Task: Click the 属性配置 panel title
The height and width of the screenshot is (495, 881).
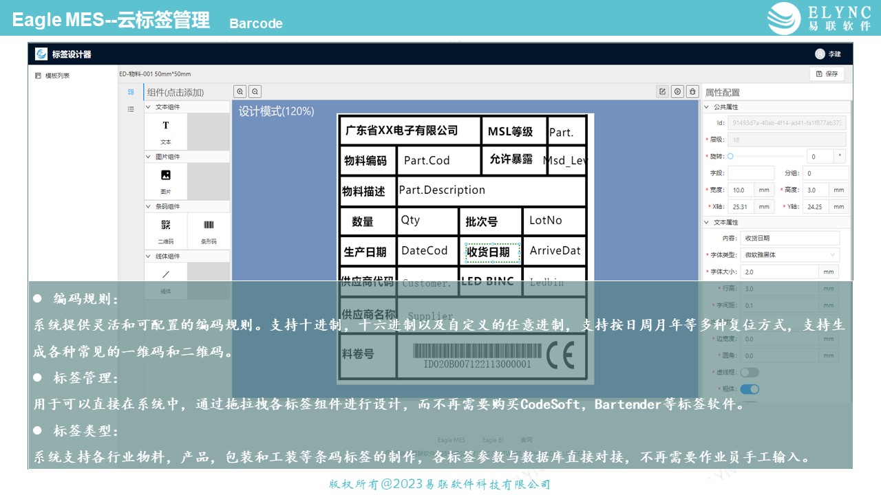Action: [723, 92]
